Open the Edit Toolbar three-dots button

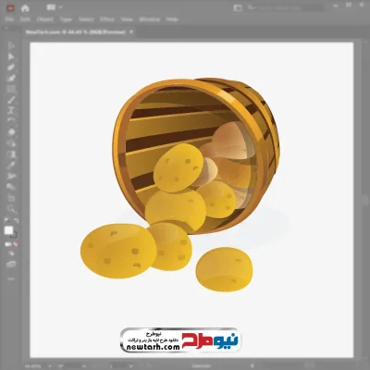click(11, 279)
